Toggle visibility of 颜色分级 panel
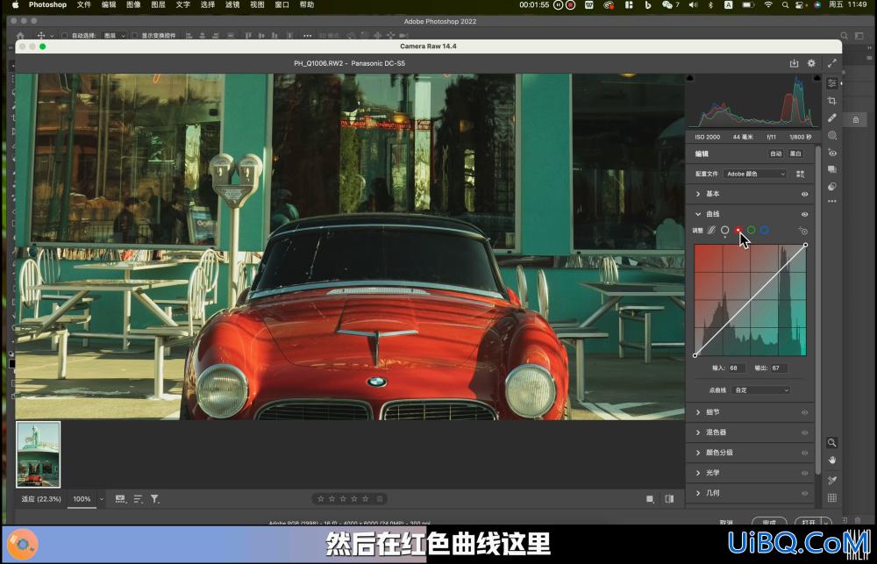The height and width of the screenshot is (564, 877). point(804,453)
